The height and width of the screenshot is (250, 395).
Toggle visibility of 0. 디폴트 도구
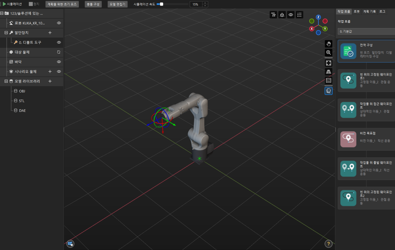[x=59, y=42]
